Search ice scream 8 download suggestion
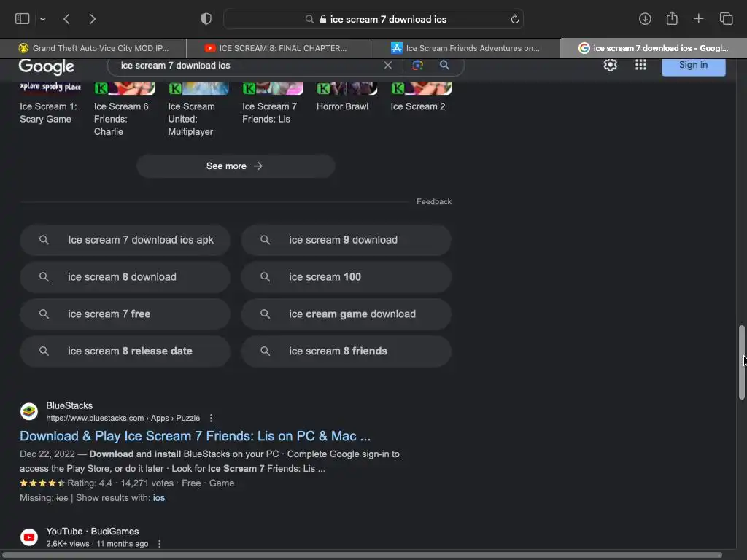Image resolution: width=747 pixels, height=560 pixels. [125, 277]
